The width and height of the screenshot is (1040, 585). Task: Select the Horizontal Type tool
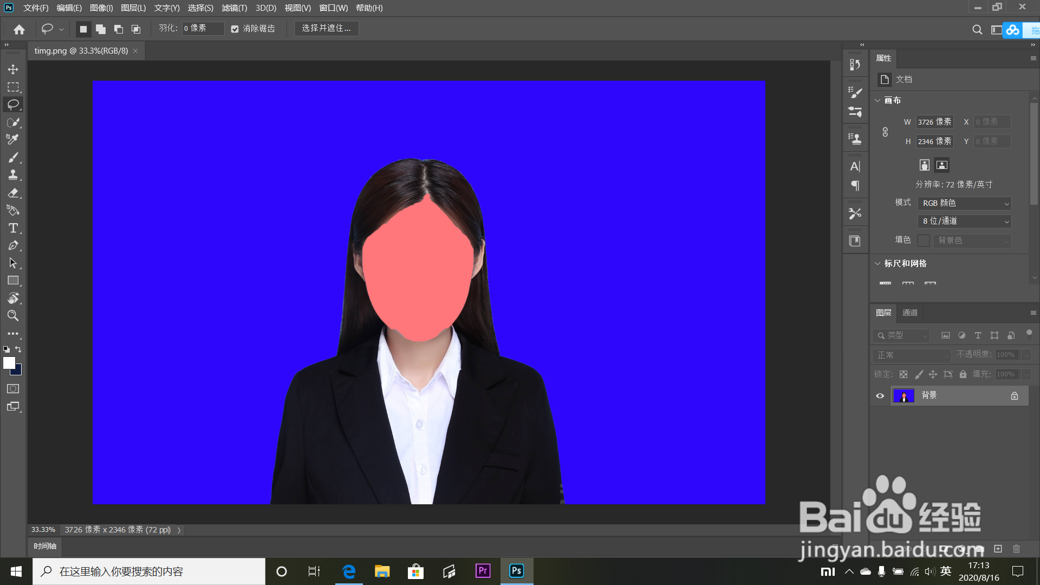tap(13, 228)
